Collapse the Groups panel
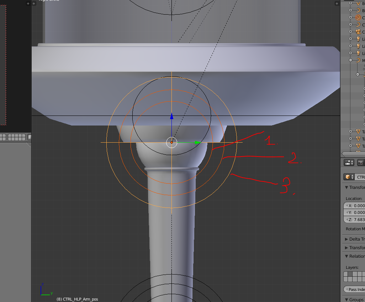Viewport: 365px width, 302px height. [x=347, y=300]
